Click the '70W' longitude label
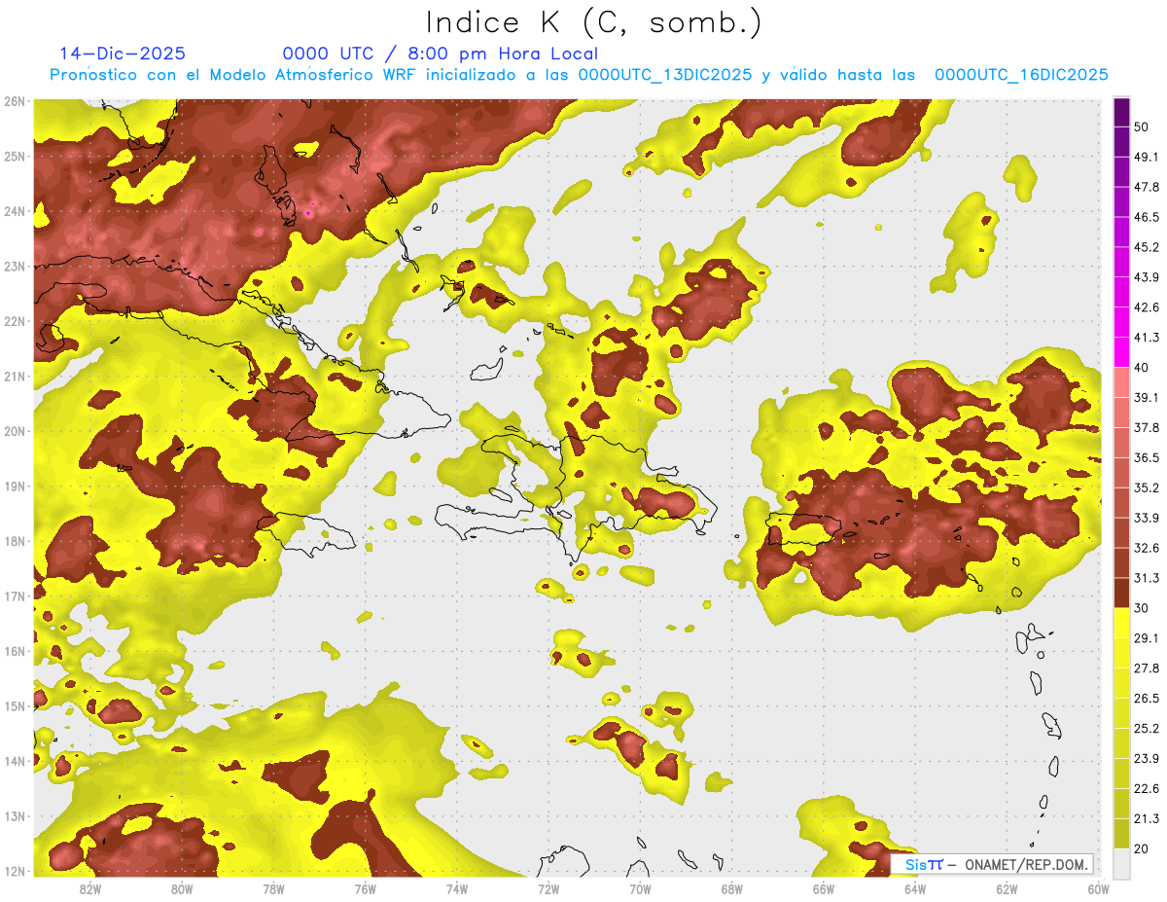This screenshot has height=902, width=1167. tap(640, 888)
